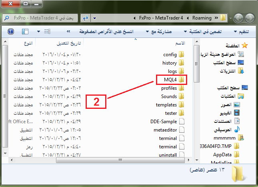Viewport: 258px width, 187px height.
Task: Select the Sounds folder icon
Action: click(x=181, y=96)
